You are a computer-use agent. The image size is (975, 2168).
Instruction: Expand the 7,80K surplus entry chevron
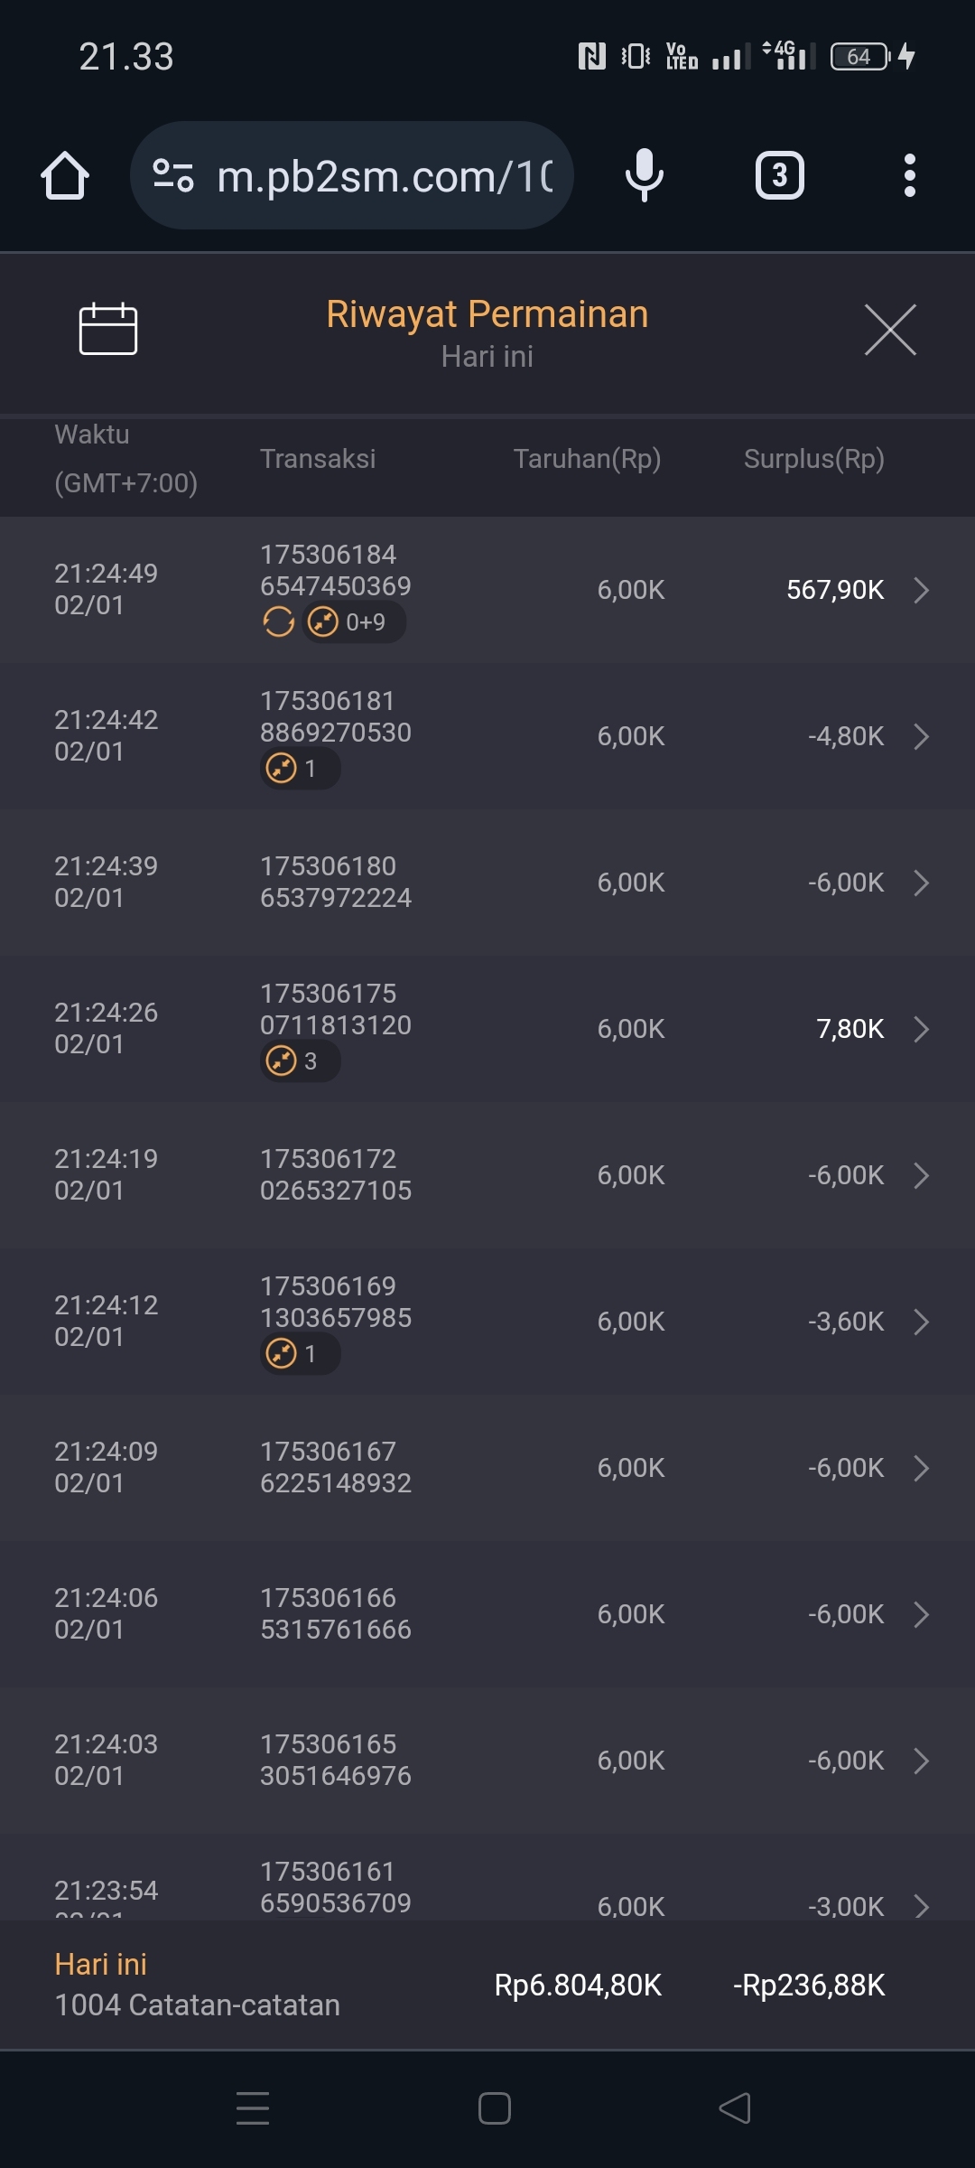point(921,1029)
